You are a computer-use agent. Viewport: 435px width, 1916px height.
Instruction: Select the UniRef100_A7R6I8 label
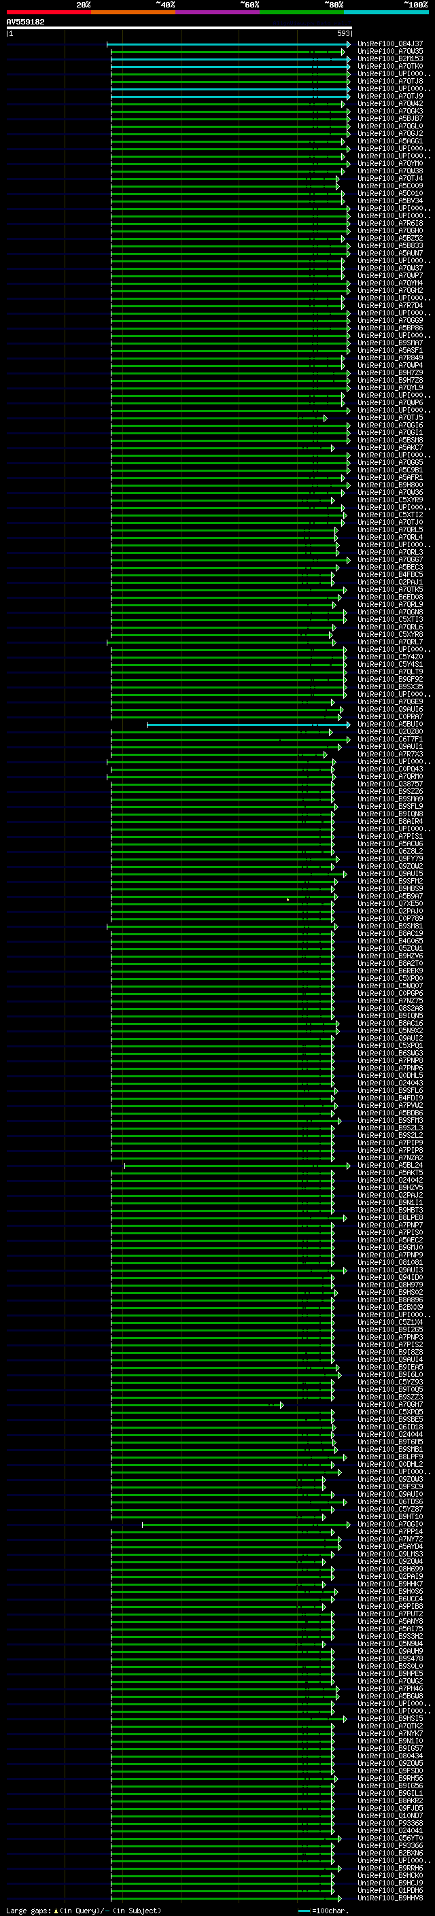(390, 223)
